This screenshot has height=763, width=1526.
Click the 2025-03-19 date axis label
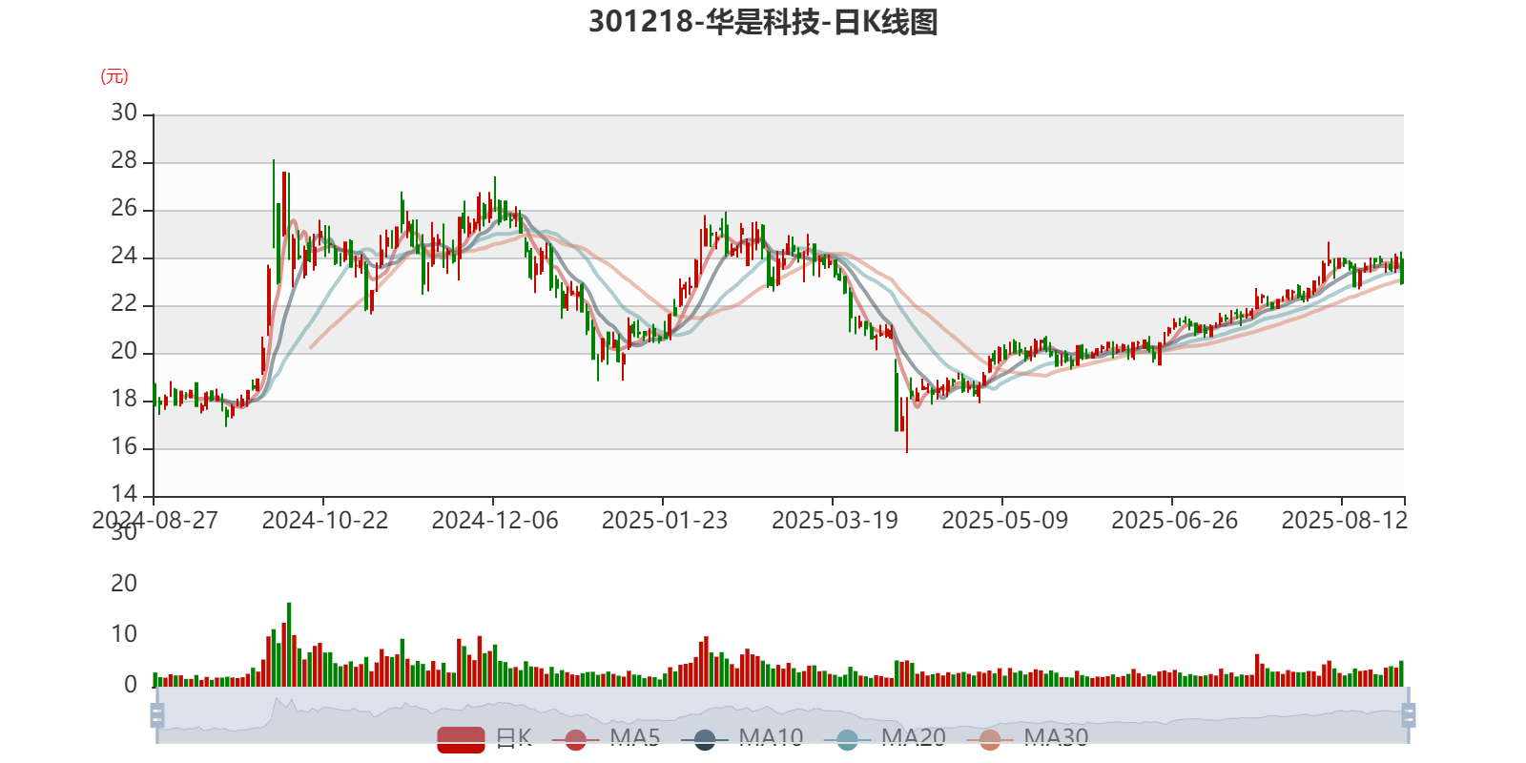(x=835, y=521)
